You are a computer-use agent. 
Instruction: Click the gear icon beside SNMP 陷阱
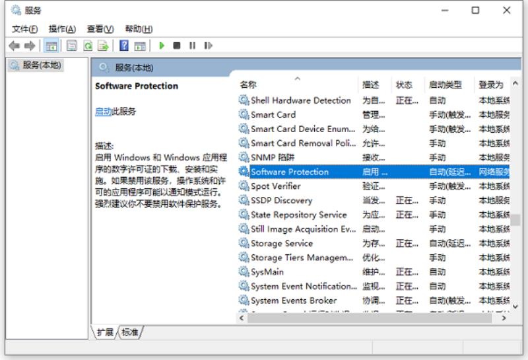[244, 157]
